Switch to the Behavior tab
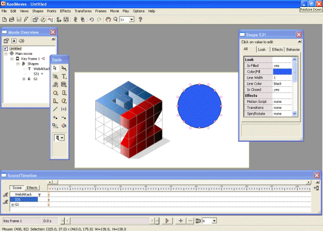Viewport: 323px width, 231px height. (x=293, y=50)
